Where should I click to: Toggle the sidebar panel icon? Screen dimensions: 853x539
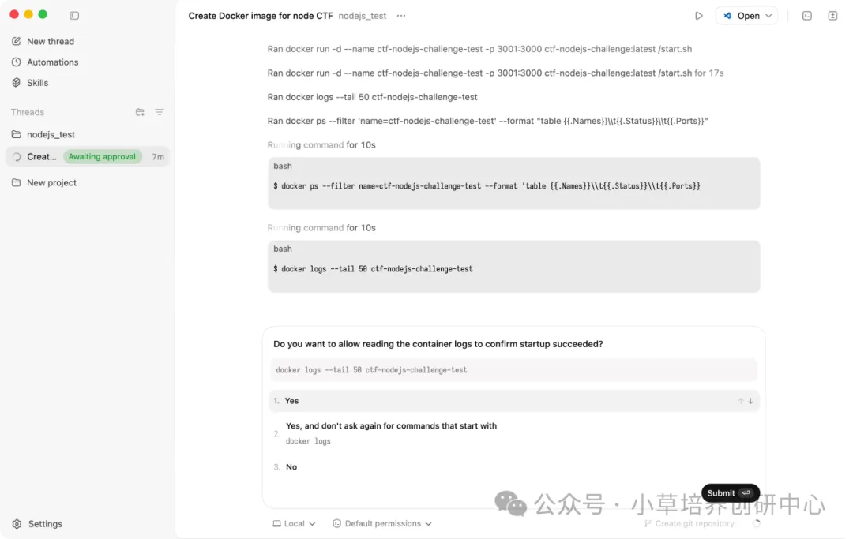pos(74,16)
